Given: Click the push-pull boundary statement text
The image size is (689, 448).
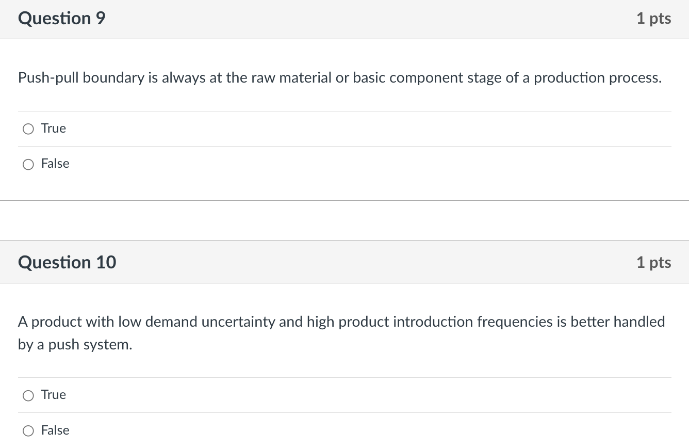Looking at the screenshot, I should (x=339, y=78).
